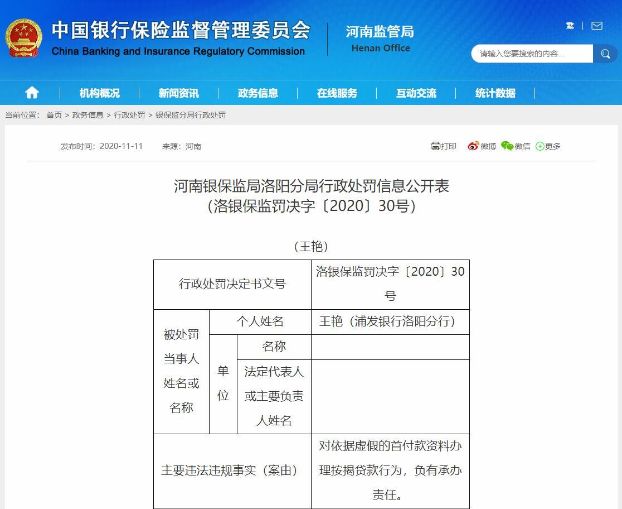
Task: Open the 互动交流 menu
Action: pos(416,93)
